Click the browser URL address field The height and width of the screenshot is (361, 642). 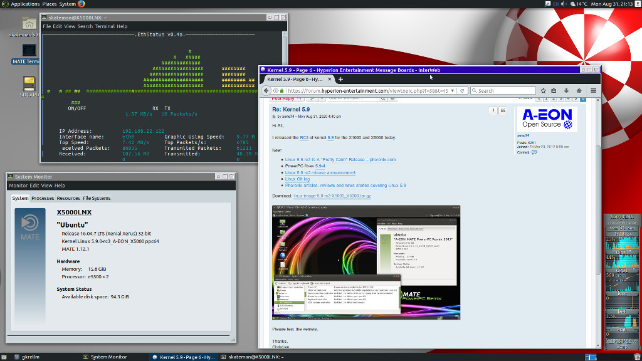(367, 91)
